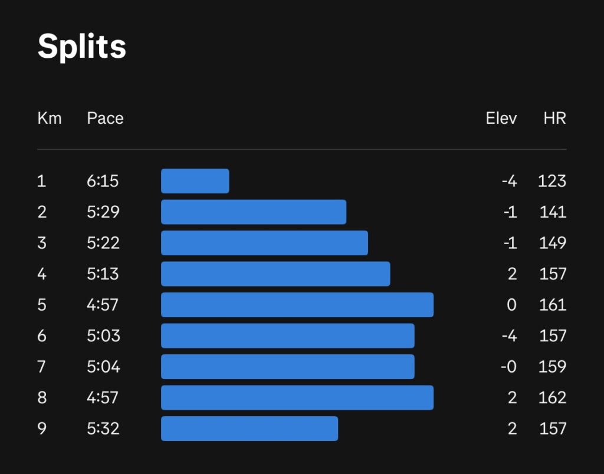Image resolution: width=604 pixels, height=474 pixels.
Task: Click the elevation value -0 in row 7
Action: 508,367
